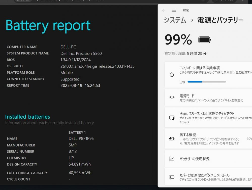Image resolution: width=252 pixels, height=190 pixels.
Task: Click the 電源とバッテリー page heading
Action: point(220,20)
